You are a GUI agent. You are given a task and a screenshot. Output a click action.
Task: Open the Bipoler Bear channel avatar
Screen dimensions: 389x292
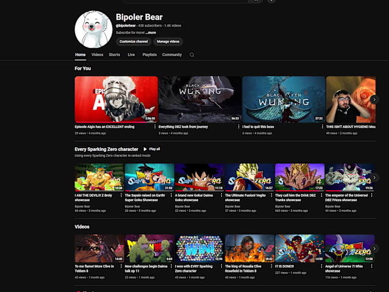pyautogui.click(x=93, y=29)
